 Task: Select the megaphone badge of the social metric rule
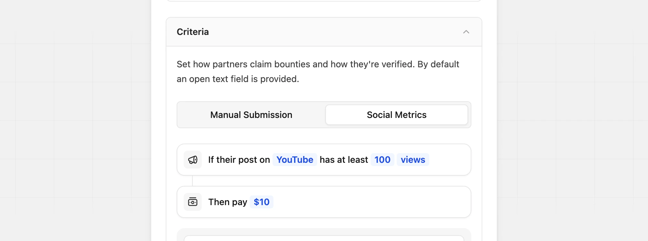point(192,160)
